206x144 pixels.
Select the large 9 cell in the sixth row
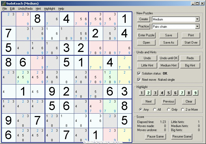pyautogui.click(x=52, y=92)
